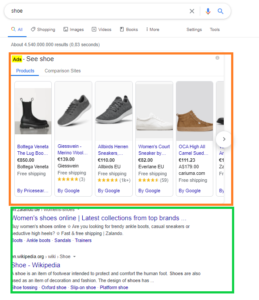The width and height of the screenshot is (259, 300).
Task: Click By Google under the Allbirds card
Action: tap(109, 191)
